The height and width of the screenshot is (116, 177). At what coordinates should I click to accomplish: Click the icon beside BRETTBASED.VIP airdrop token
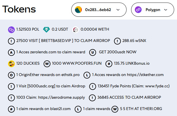[11, 41]
